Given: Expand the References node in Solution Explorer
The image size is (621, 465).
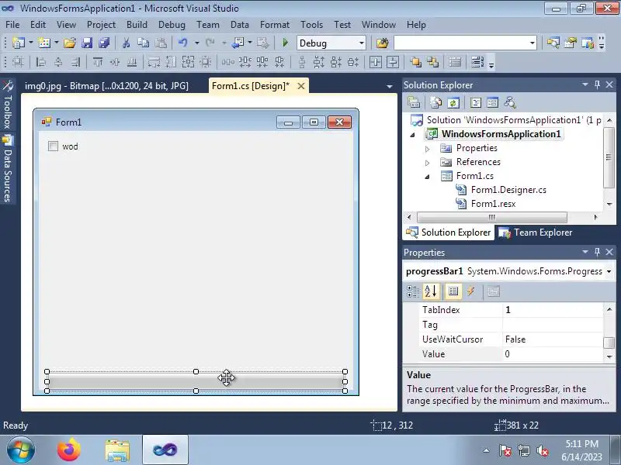Looking at the screenshot, I should click(427, 163).
